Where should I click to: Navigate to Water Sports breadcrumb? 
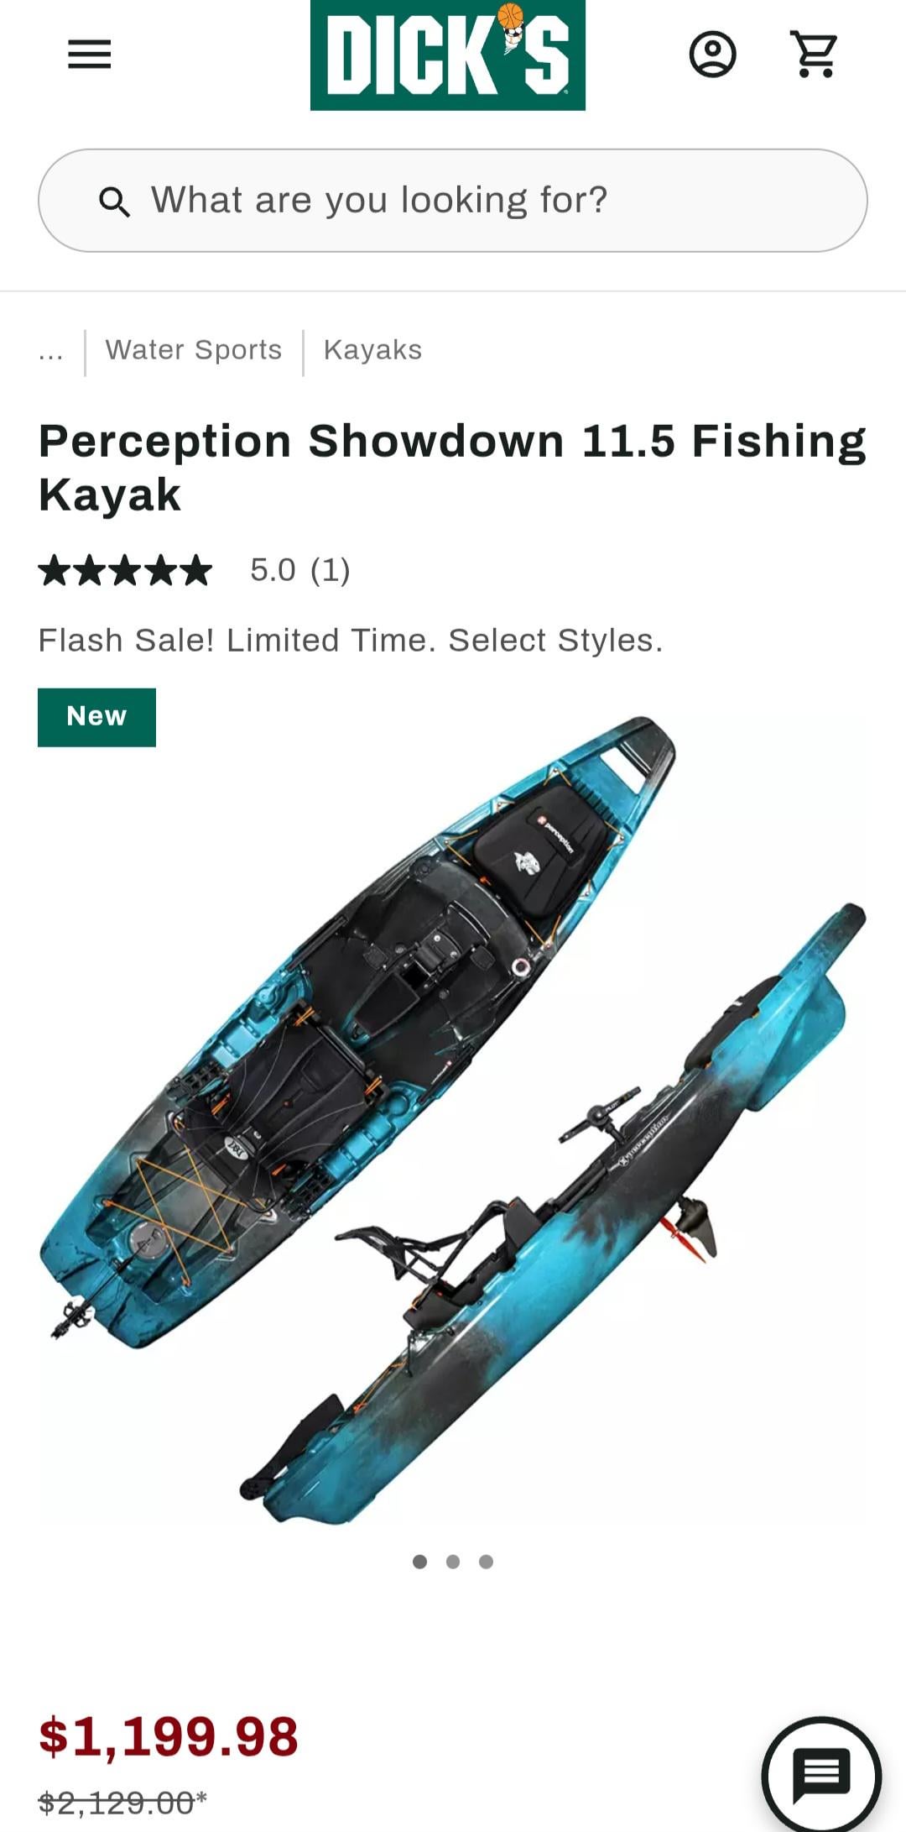pyautogui.click(x=194, y=350)
